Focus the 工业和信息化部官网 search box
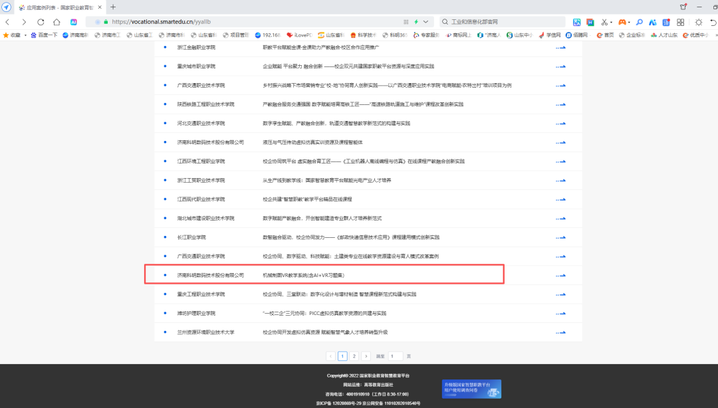The image size is (718, 408). pos(504,21)
